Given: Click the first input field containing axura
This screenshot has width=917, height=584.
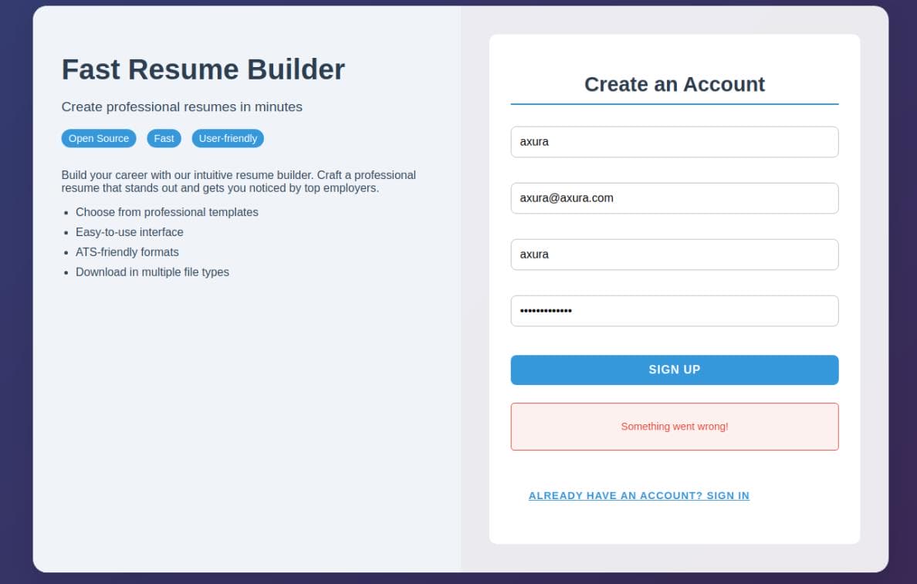Looking at the screenshot, I should pyautogui.click(x=675, y=142).
